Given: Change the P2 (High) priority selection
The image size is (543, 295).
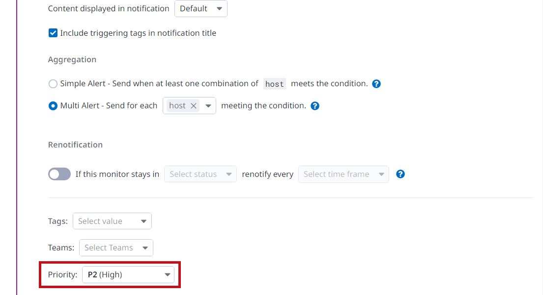Looking at the screenshot, I should [x=128, y=274].
